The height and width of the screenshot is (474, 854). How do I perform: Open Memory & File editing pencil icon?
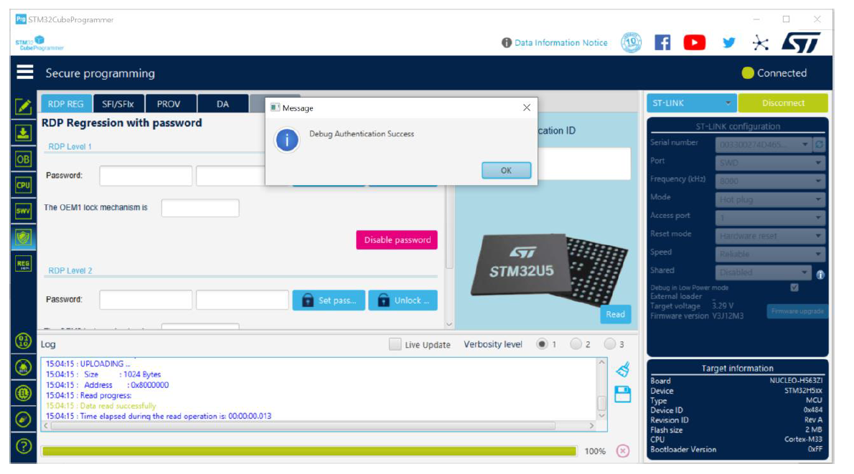(24, 107)
